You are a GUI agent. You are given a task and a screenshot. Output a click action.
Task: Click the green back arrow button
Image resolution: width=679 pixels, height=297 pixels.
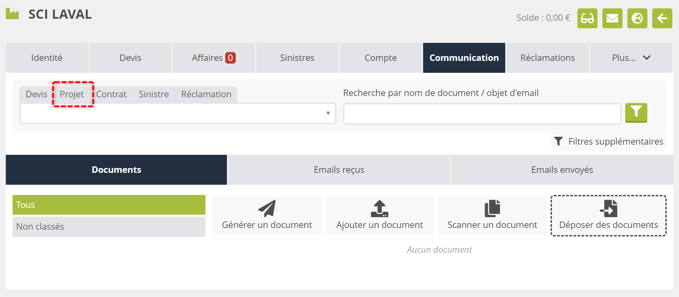tap(662, 18)
